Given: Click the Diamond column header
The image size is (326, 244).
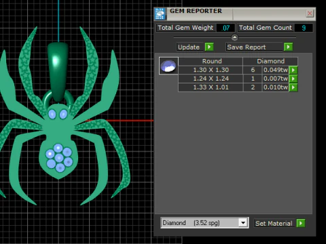Looking at the screenshot, I should (x=270, y=61).
